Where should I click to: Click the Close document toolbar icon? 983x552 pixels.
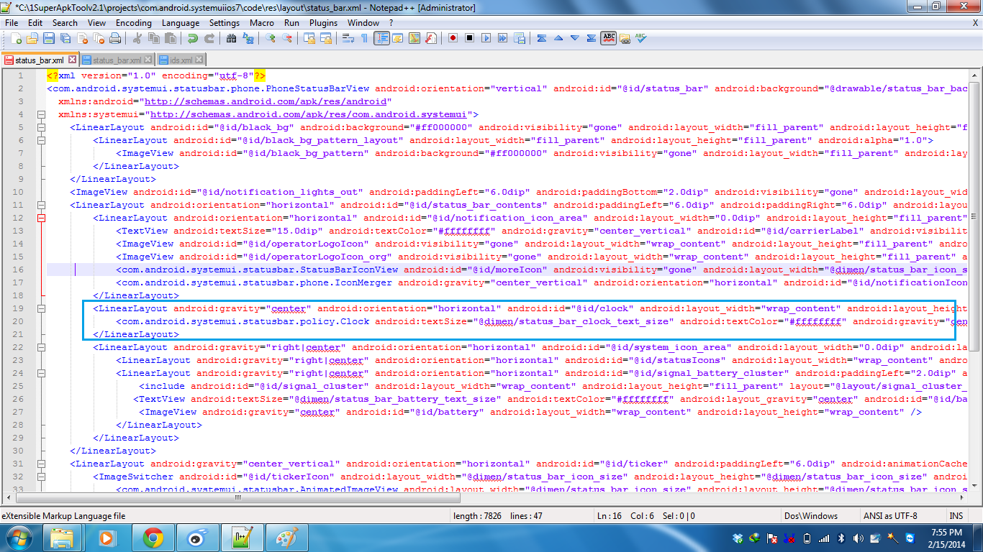tap(82, 38)
